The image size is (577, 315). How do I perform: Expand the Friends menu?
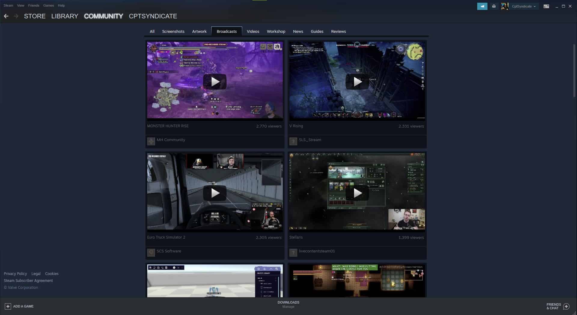(x=34, y=5)
